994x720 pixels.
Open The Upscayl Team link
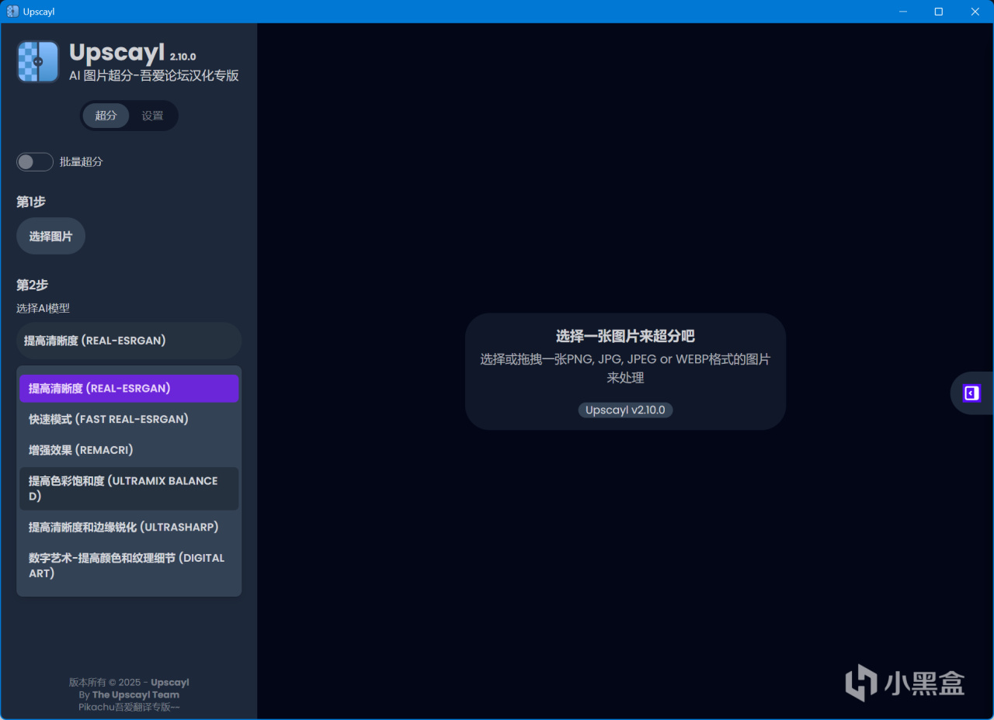(136, 694)
